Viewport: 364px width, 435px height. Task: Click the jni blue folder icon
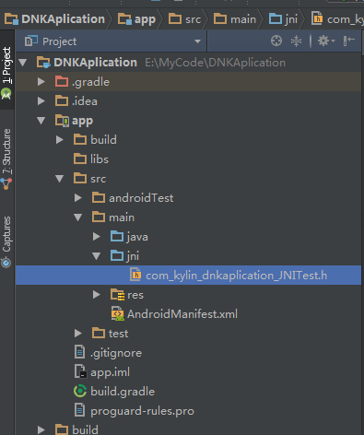coord(117,255)
